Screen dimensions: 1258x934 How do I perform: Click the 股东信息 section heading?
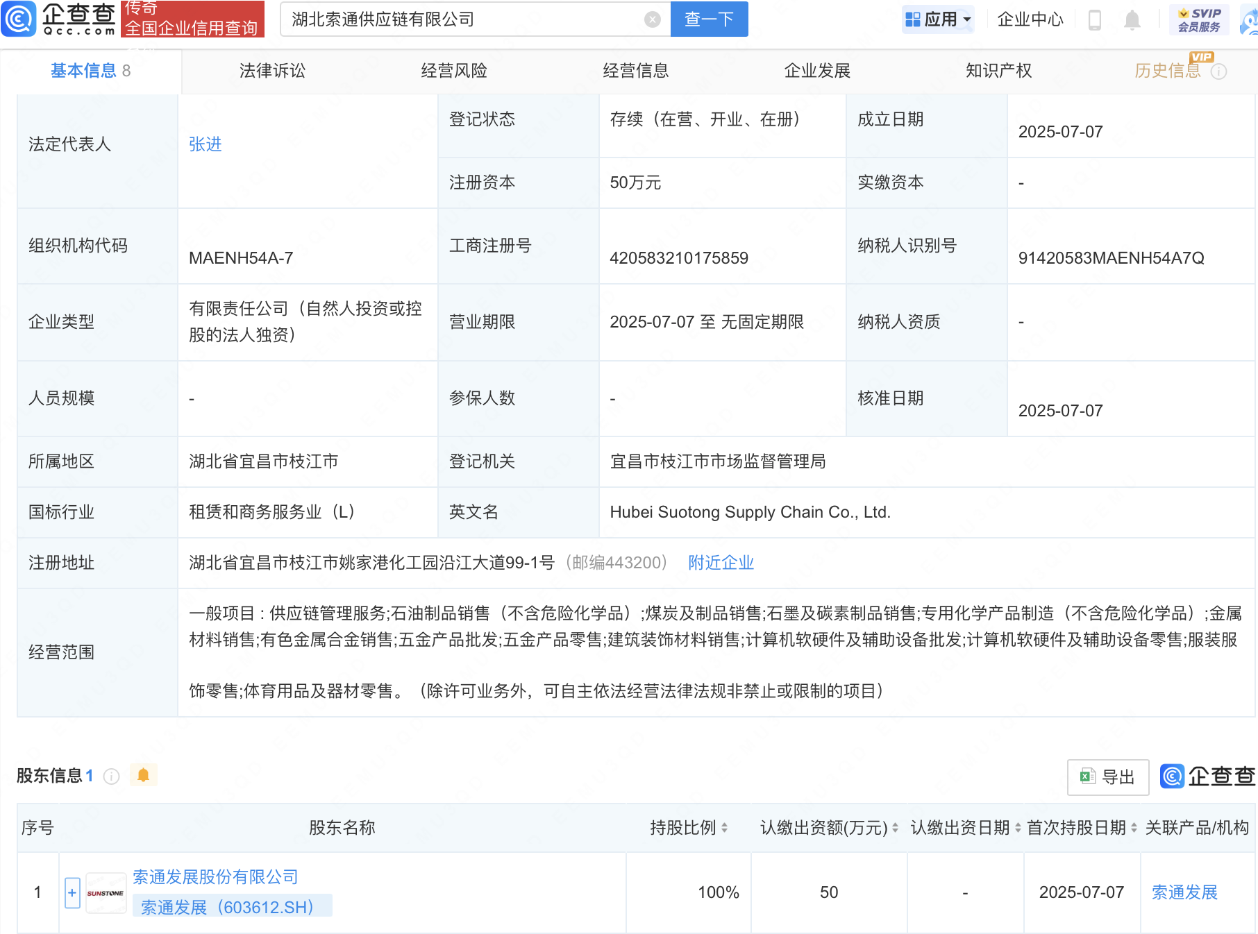pyautogui.click(x=49, y=776)
